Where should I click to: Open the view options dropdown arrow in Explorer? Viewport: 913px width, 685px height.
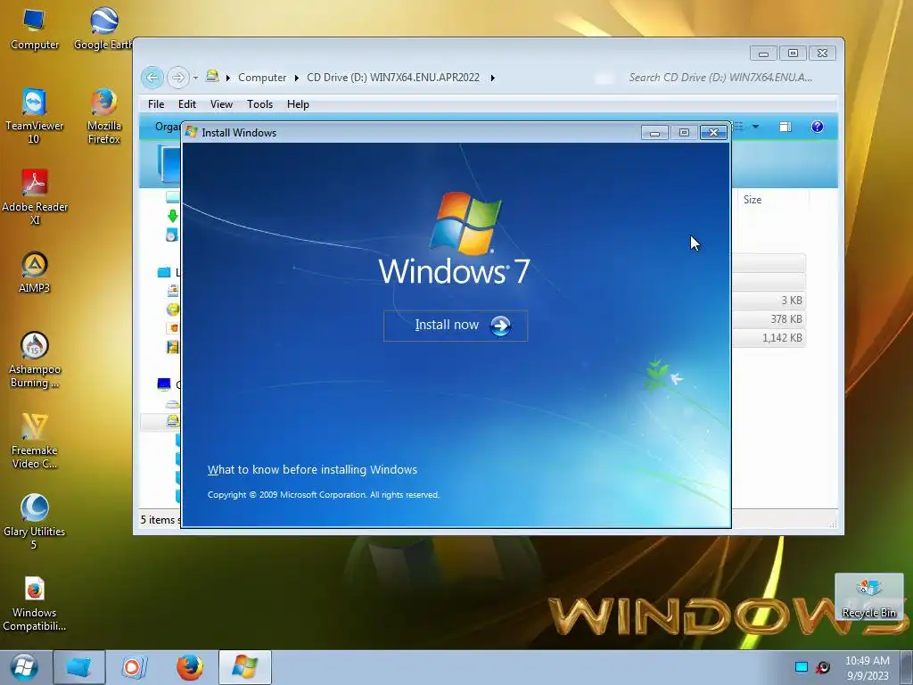756,127
